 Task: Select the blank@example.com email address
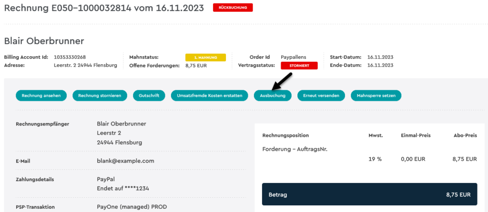(x=125, y=161)
